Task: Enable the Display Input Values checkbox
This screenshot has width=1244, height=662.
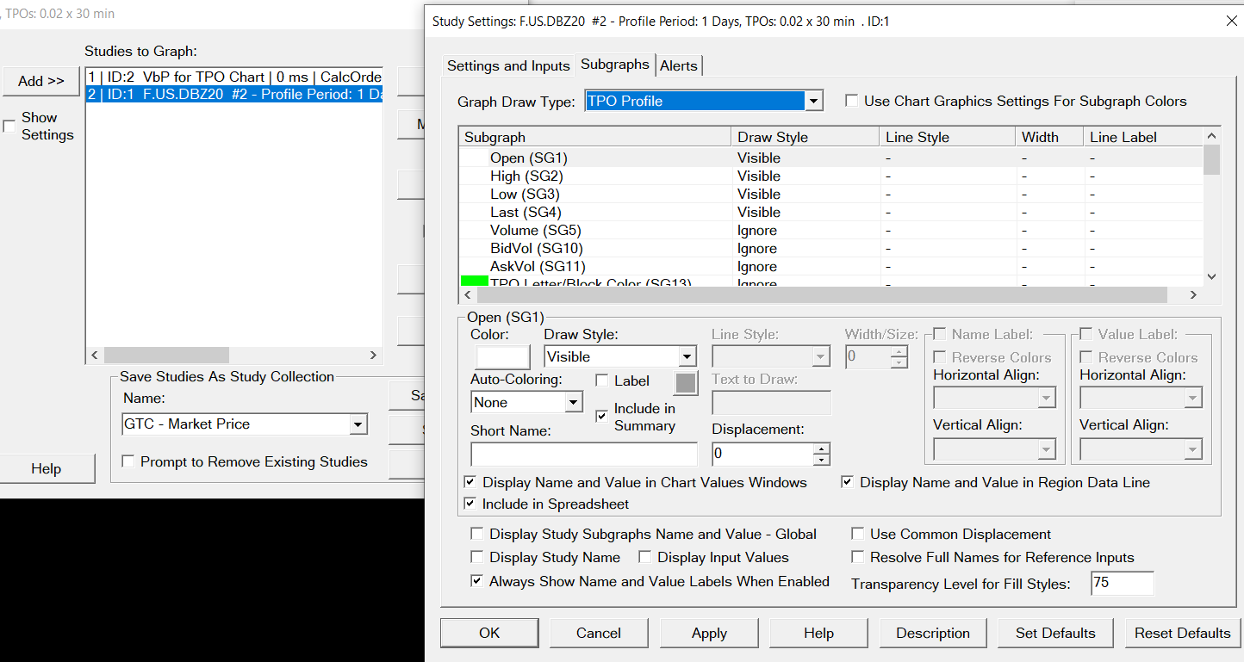Action: click(x=644, y=557)
